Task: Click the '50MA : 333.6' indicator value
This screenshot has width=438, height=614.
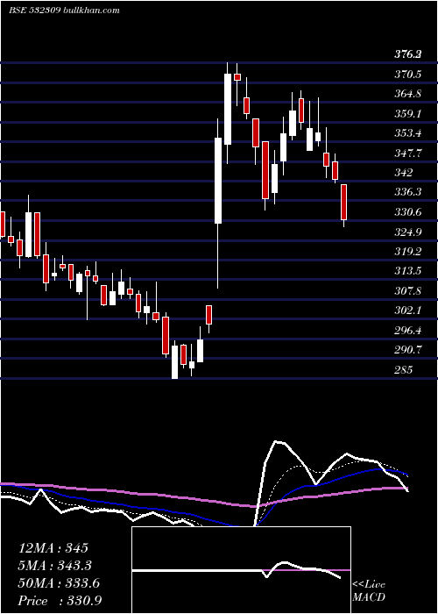Action: pos(59,583)
